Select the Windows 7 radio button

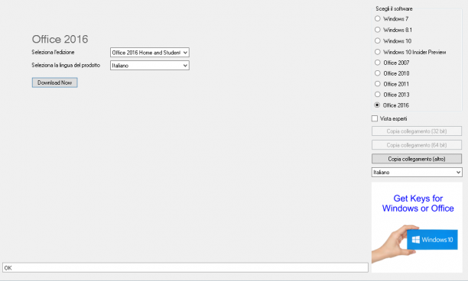[x=378, y=18]
